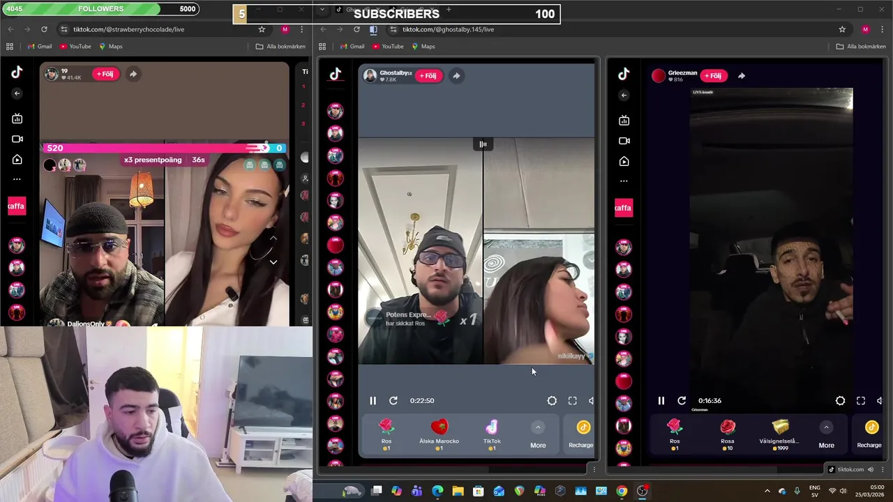
Task: Open Maps bookmark in left window
Action: 111,46
